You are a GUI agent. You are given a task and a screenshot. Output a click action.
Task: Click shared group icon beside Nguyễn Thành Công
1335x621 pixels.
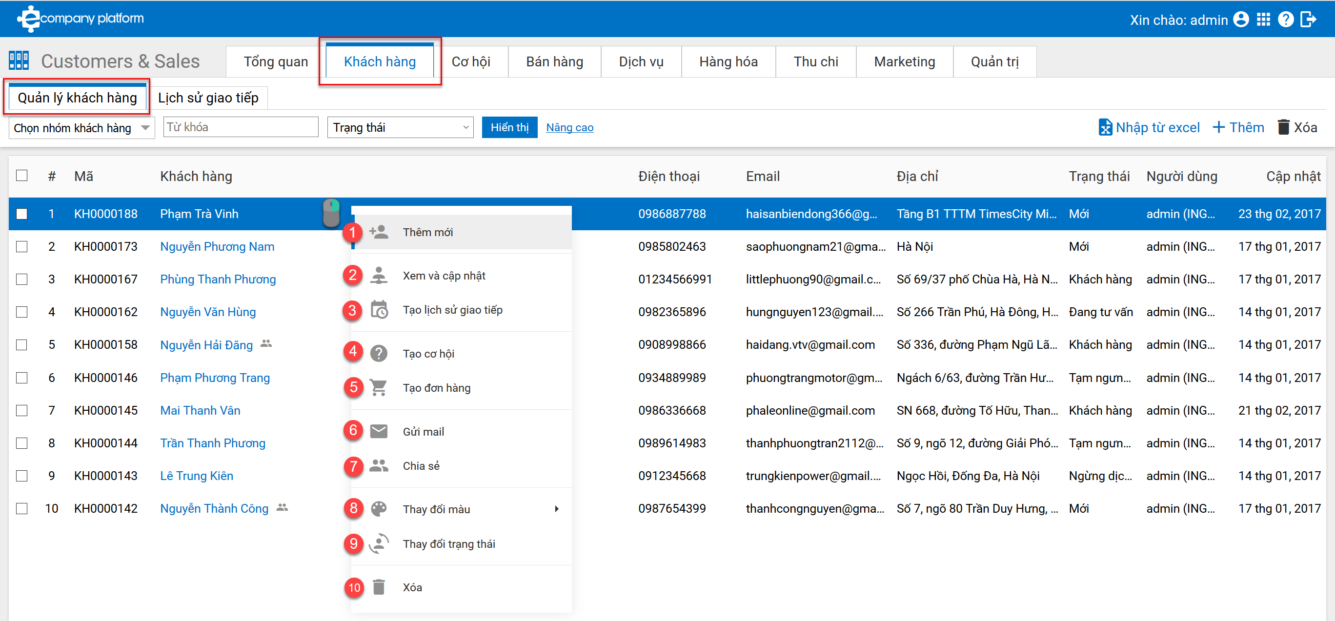pos(282,507)
